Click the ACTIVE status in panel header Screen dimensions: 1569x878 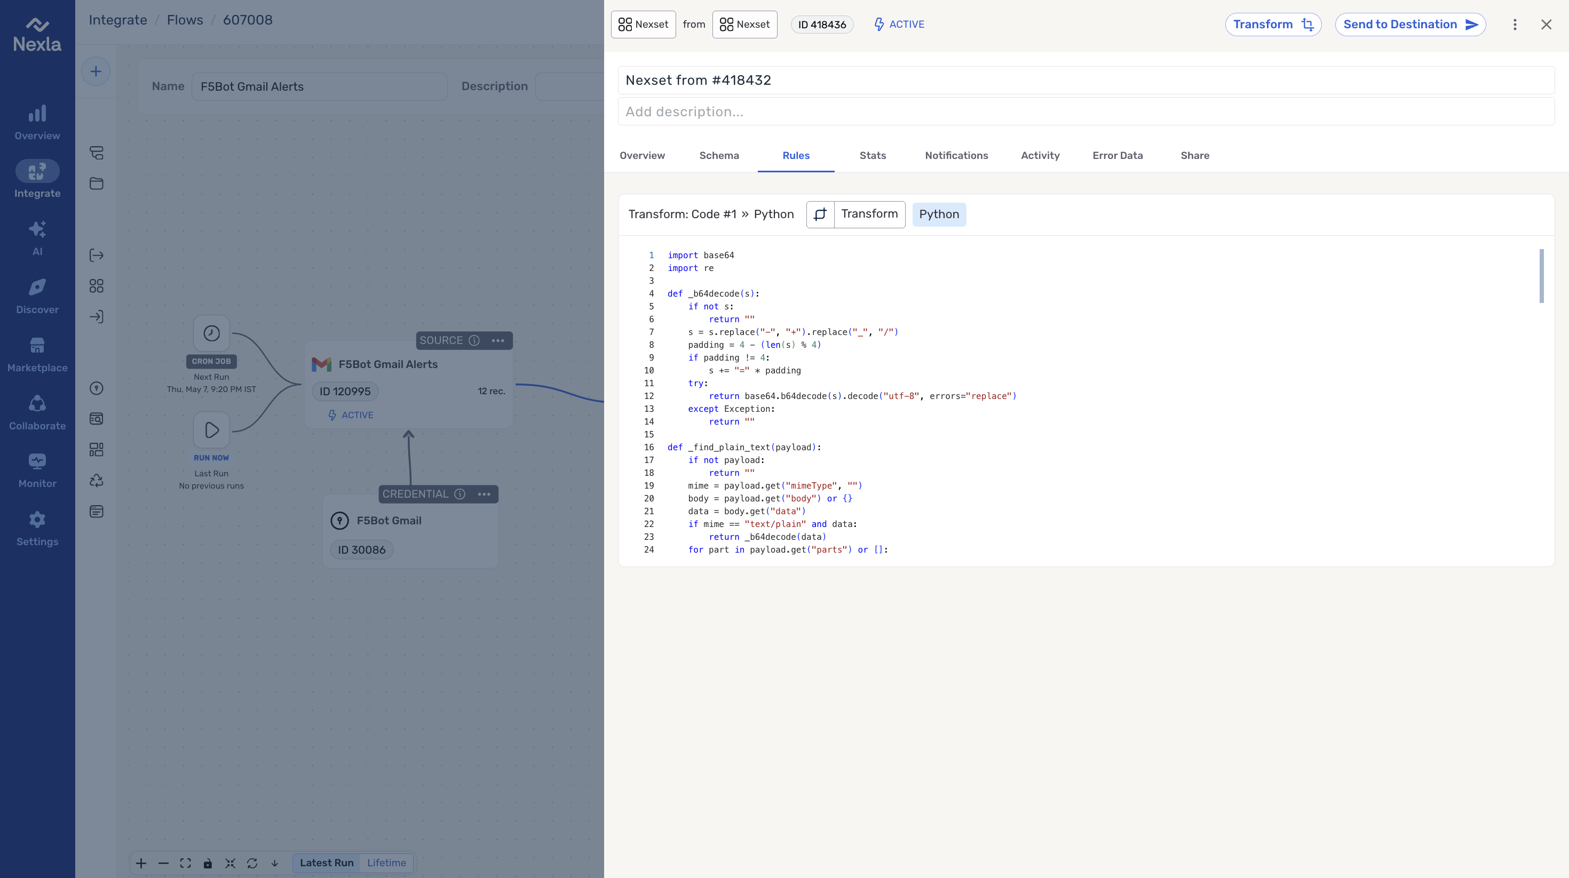[x=899, y=25]
